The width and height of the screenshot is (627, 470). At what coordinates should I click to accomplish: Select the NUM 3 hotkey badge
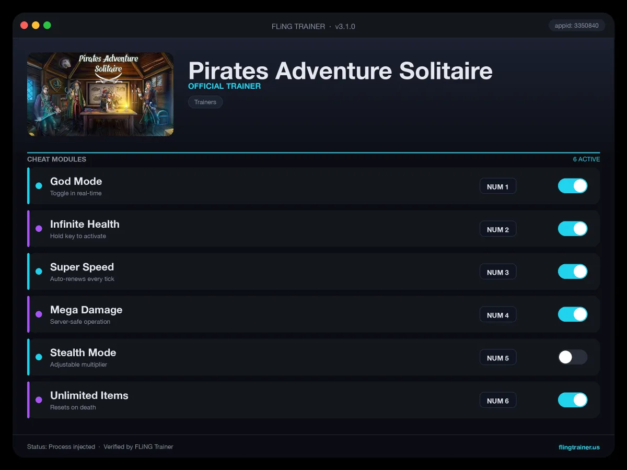(x=498, y=272)
